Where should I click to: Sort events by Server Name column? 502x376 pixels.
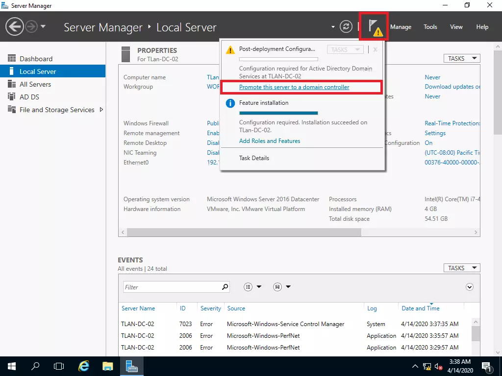[138, 308]
